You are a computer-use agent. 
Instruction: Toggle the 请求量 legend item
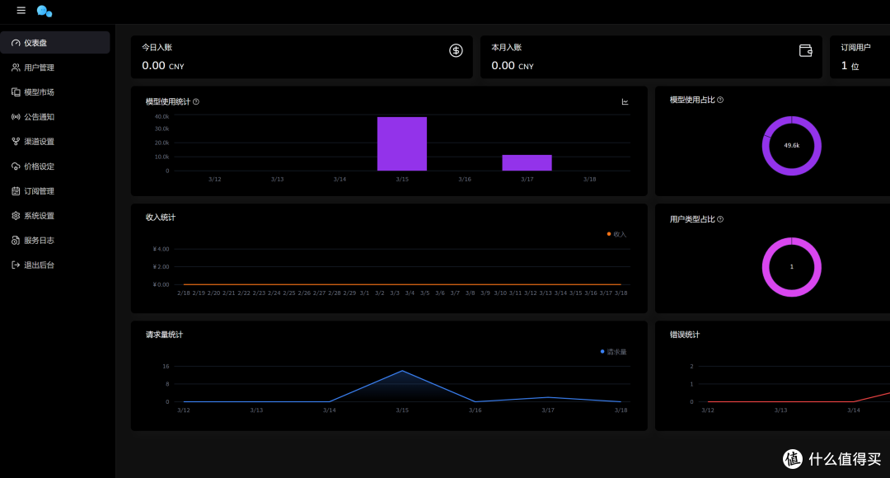(614, 352)
